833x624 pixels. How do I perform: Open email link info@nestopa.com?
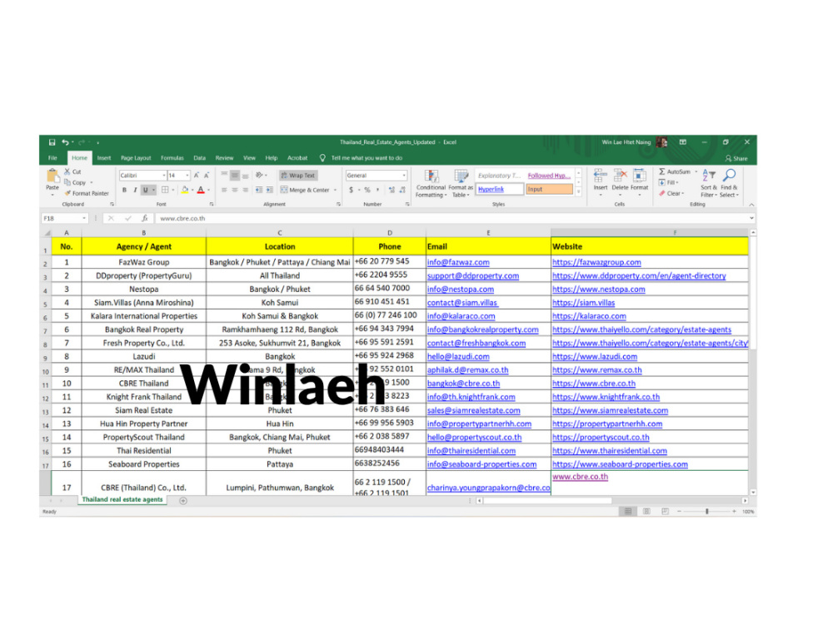coord(461,290)
